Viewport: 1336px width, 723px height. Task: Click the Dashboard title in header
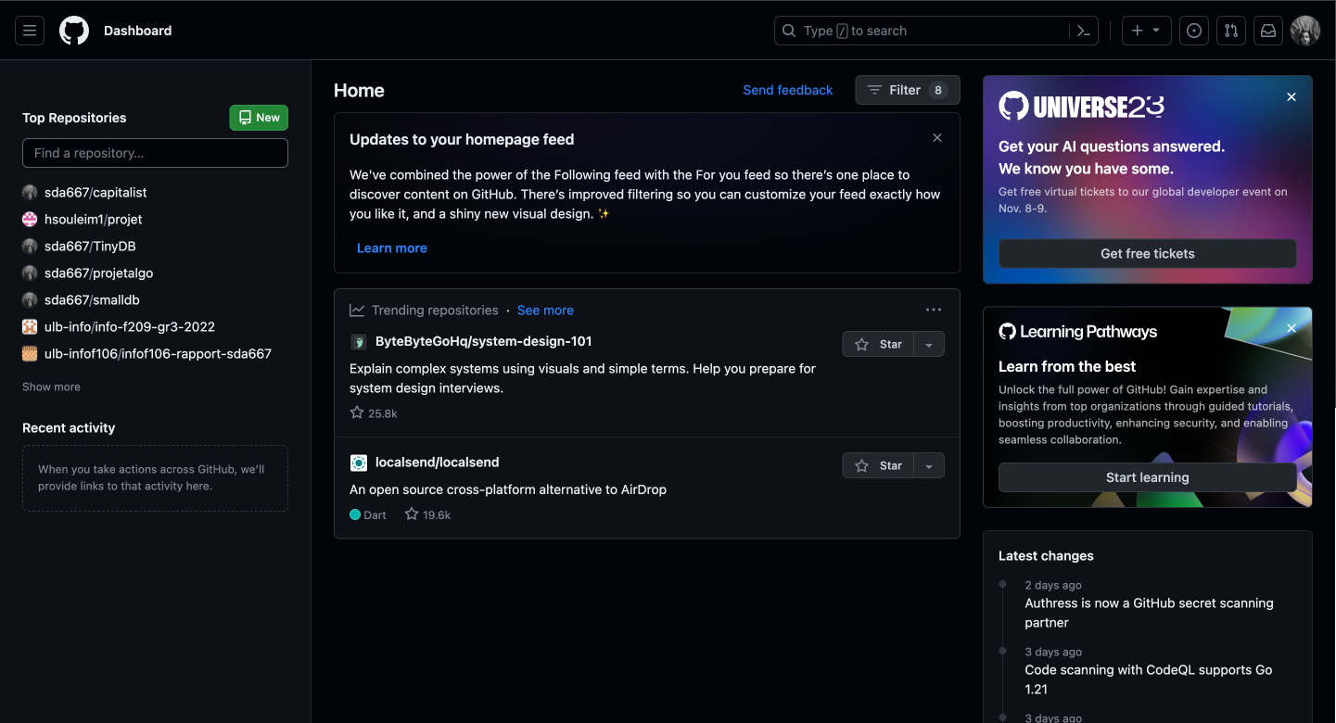click(137, 31)
